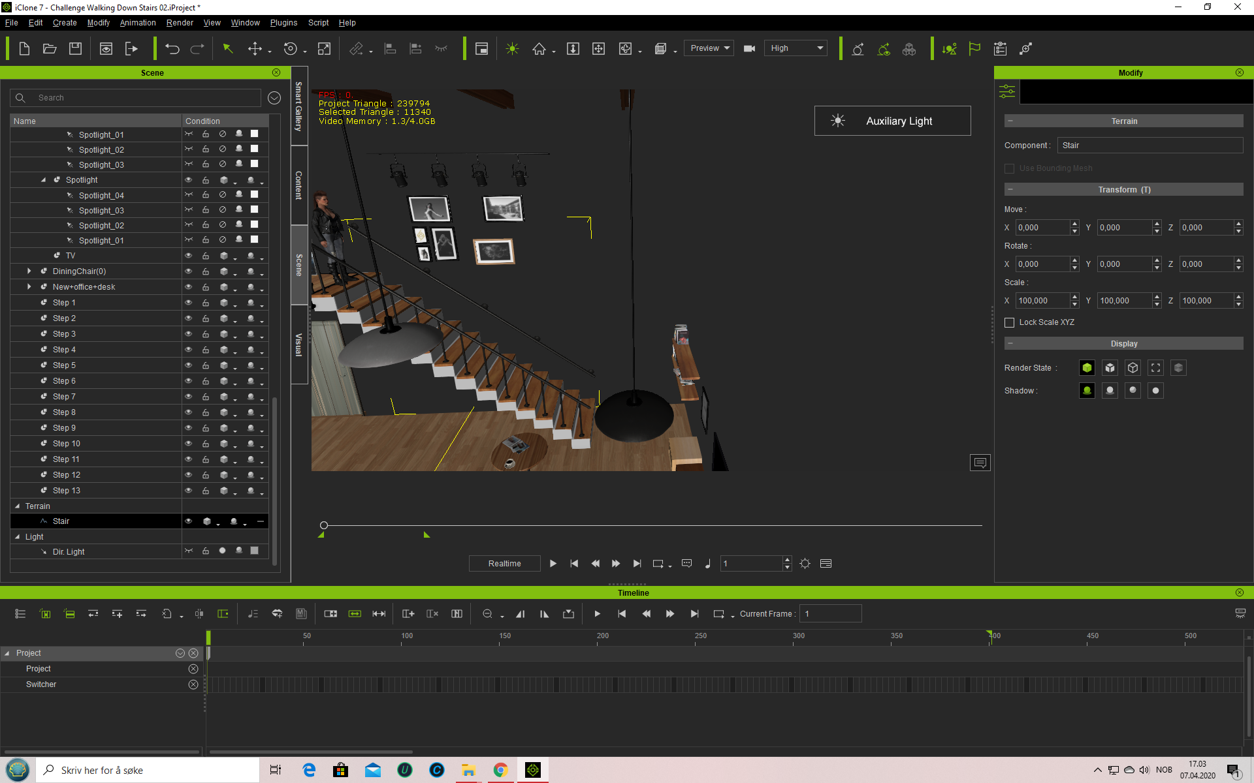The width and height of the screenshot is (1254, 783).
Task: Toggle visibility eye for Step 7
Action: pyautogui.click(x=188, y=397)
